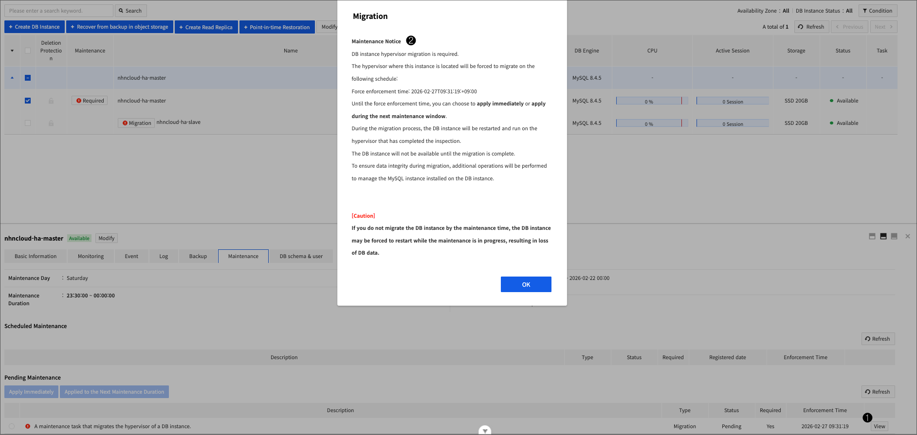Open the Log tab
Viewport: 917px width, 435px height.
(x=164, y=256)
